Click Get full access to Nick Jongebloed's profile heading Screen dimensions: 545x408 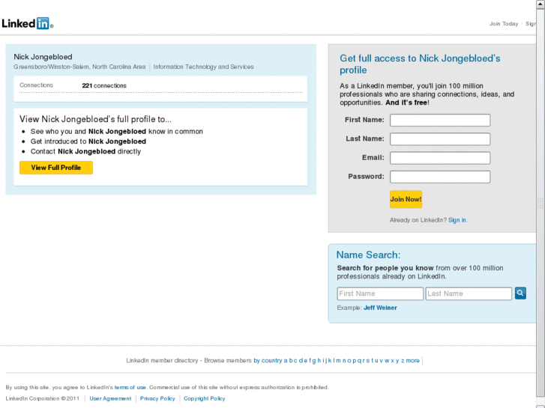pyautogui.click(x=420, y=64)
